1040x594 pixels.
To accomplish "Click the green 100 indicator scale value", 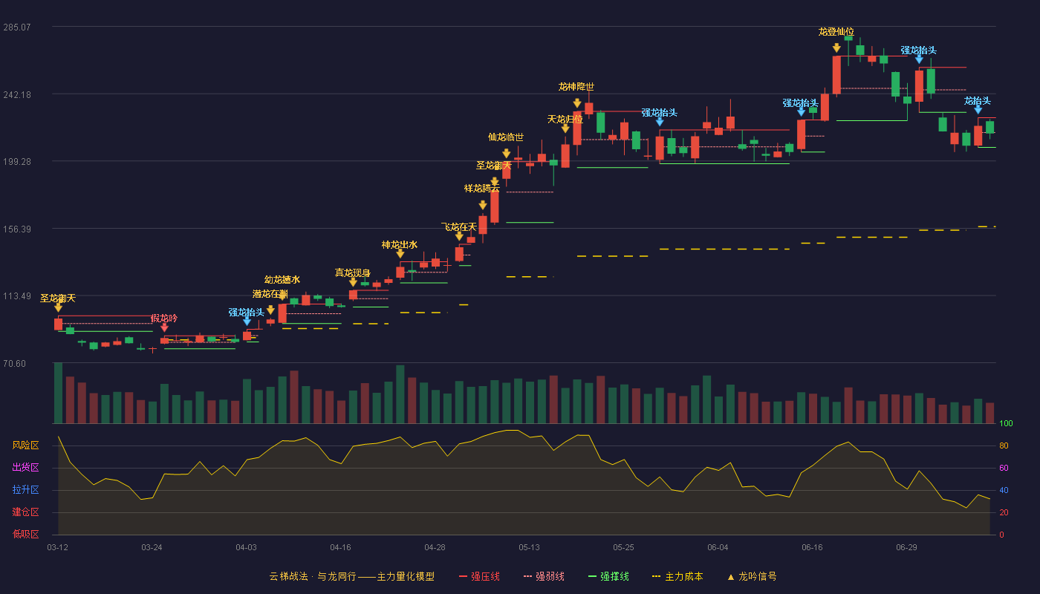I will [x=1006, y=424].
